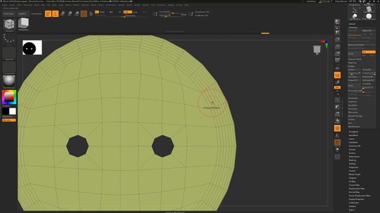Open the material sphere selector
This screenshot has height=213, width=380.
coord(9,82)
